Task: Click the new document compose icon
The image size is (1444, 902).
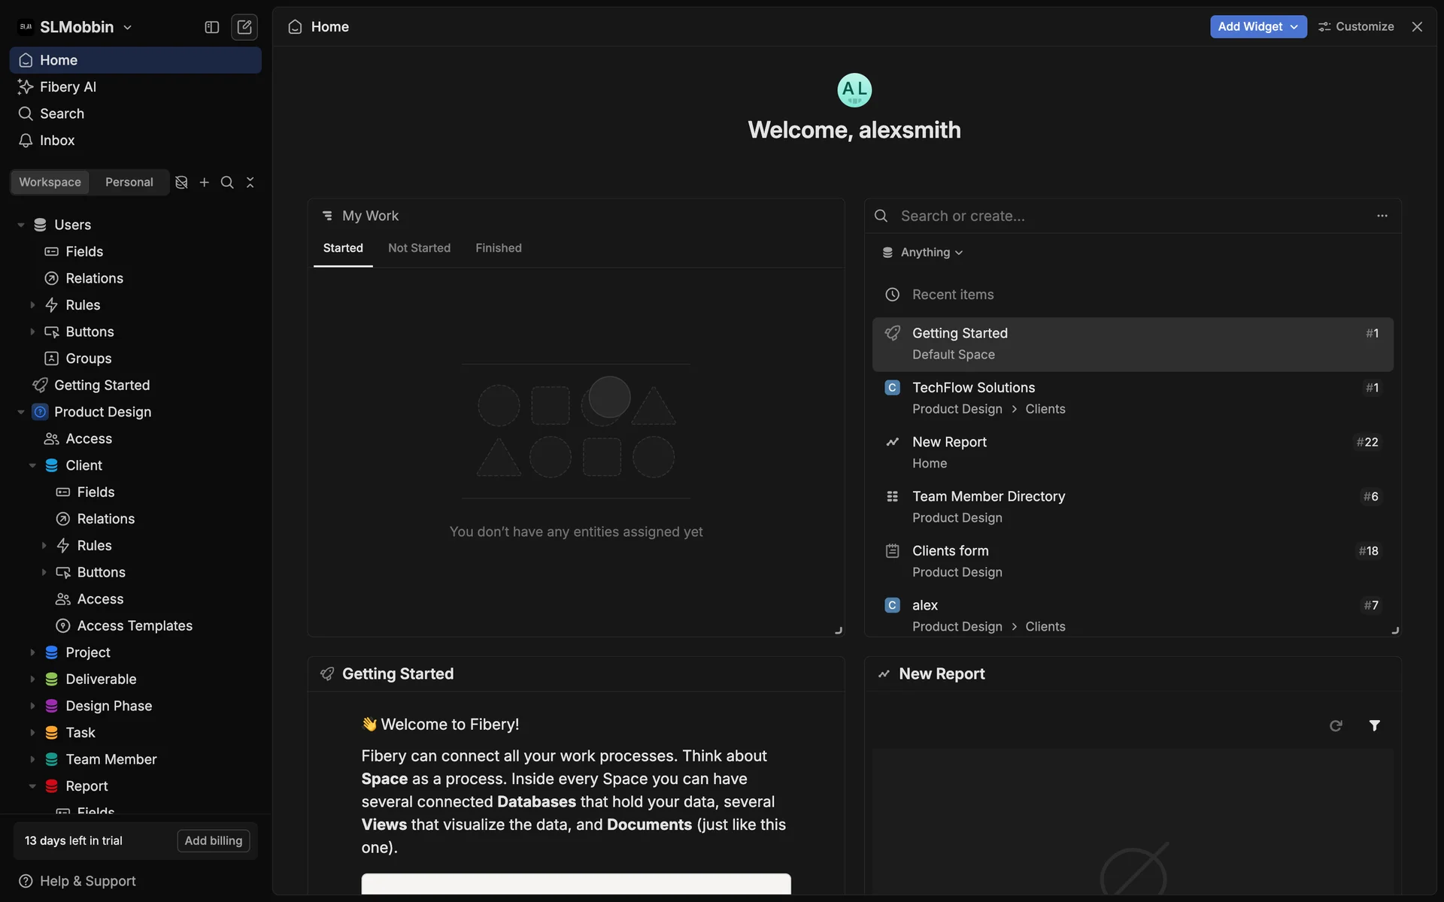Action: pos(244,27)
